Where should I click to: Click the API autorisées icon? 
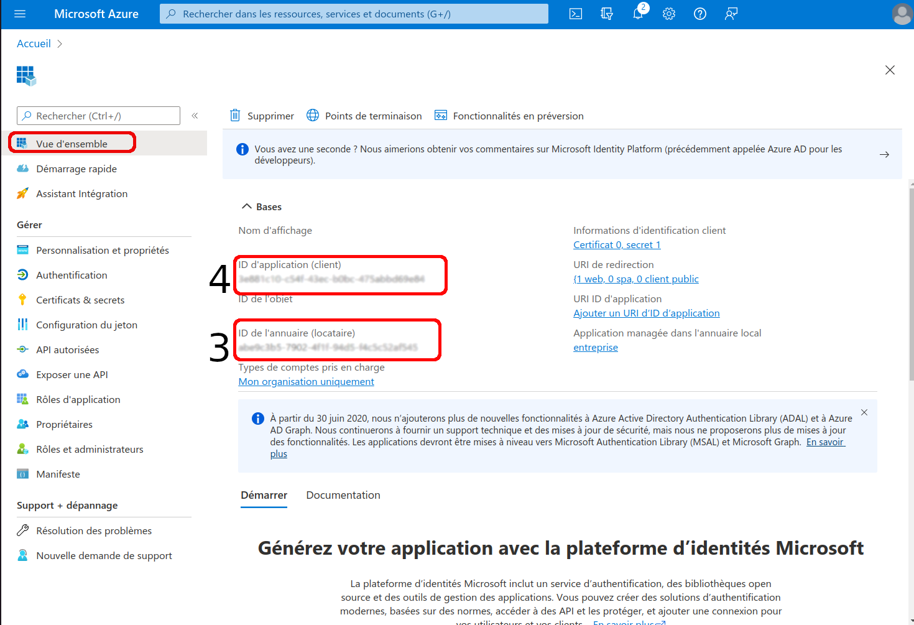pos(23,350)
